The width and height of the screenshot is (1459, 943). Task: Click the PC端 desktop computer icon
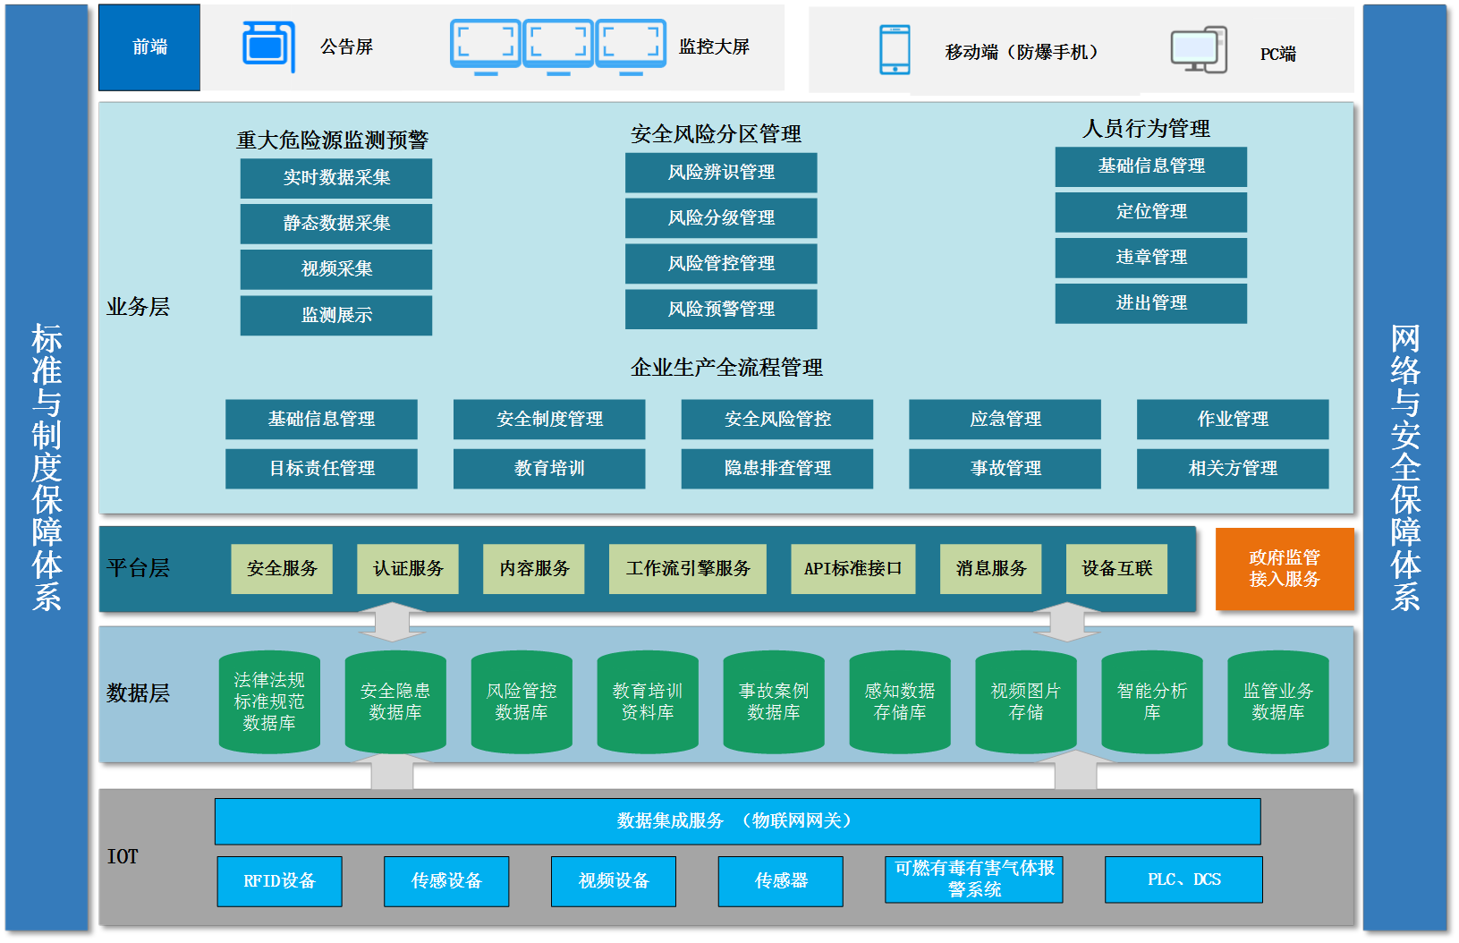(x=1198, y=50)
